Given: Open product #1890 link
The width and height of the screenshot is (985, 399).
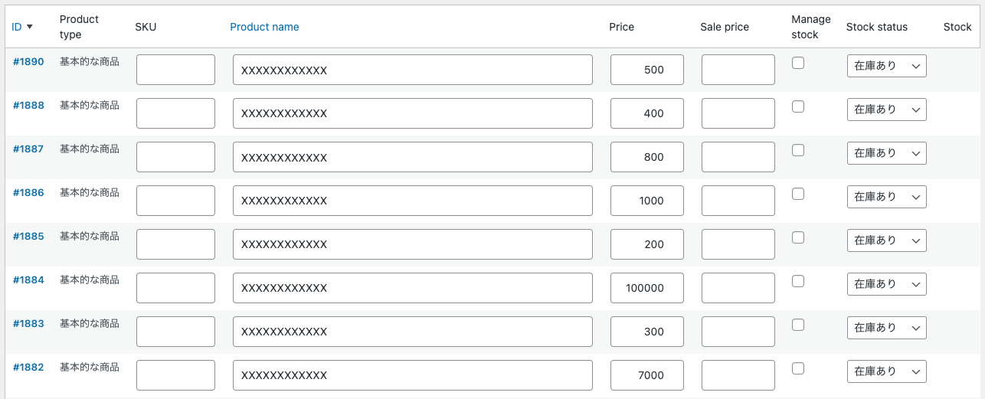Looking at the screenshot, I should click(x=28, y=62).
